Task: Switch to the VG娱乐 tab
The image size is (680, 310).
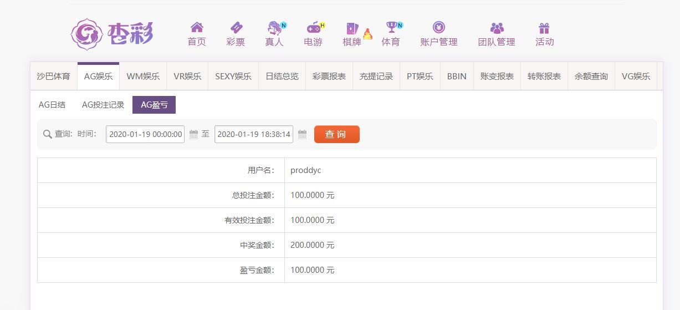Action: click(x=636, y=77)
